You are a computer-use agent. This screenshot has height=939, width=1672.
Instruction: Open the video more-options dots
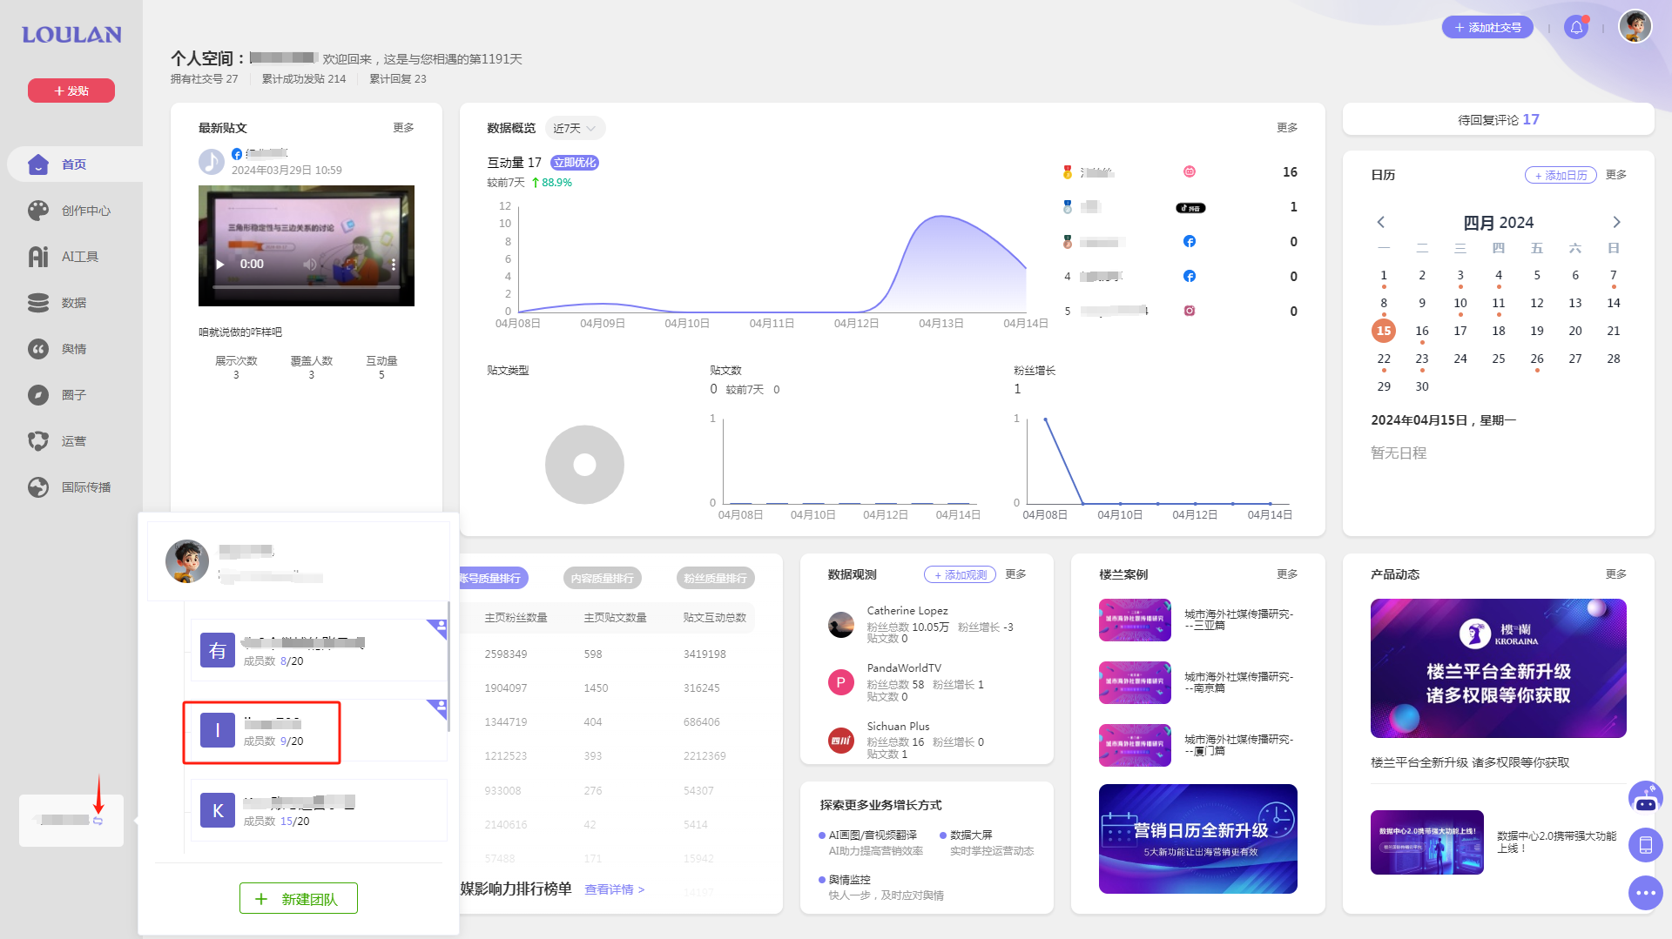click(x=394, y=264)
